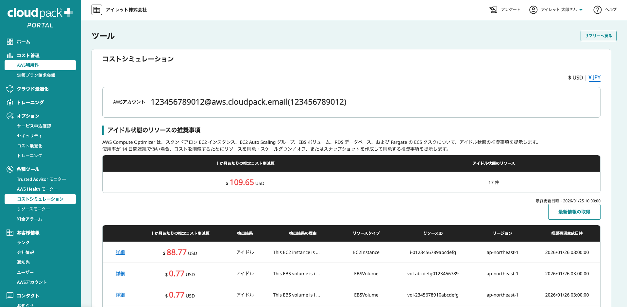Click the tools magnifier icon in sidebar
Image resolution: width=627 pixels, height=307 pixels.
[x=10, y=169]
